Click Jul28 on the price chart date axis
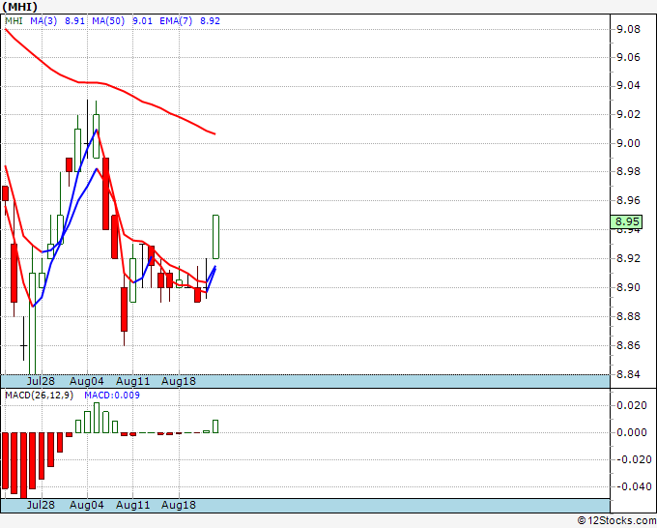657x528 pixels. tap(41, 381)
